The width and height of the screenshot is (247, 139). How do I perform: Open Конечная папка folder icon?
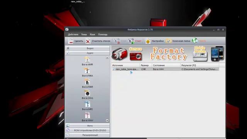coord(168,41)
